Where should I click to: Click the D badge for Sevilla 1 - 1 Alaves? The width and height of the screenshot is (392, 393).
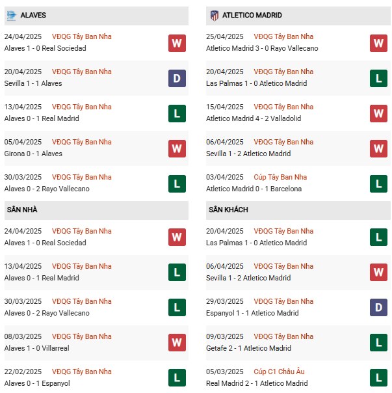coord(177,78)
